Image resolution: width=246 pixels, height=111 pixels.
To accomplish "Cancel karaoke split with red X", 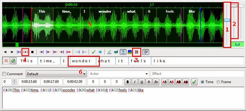I will (x=6, y=61).
